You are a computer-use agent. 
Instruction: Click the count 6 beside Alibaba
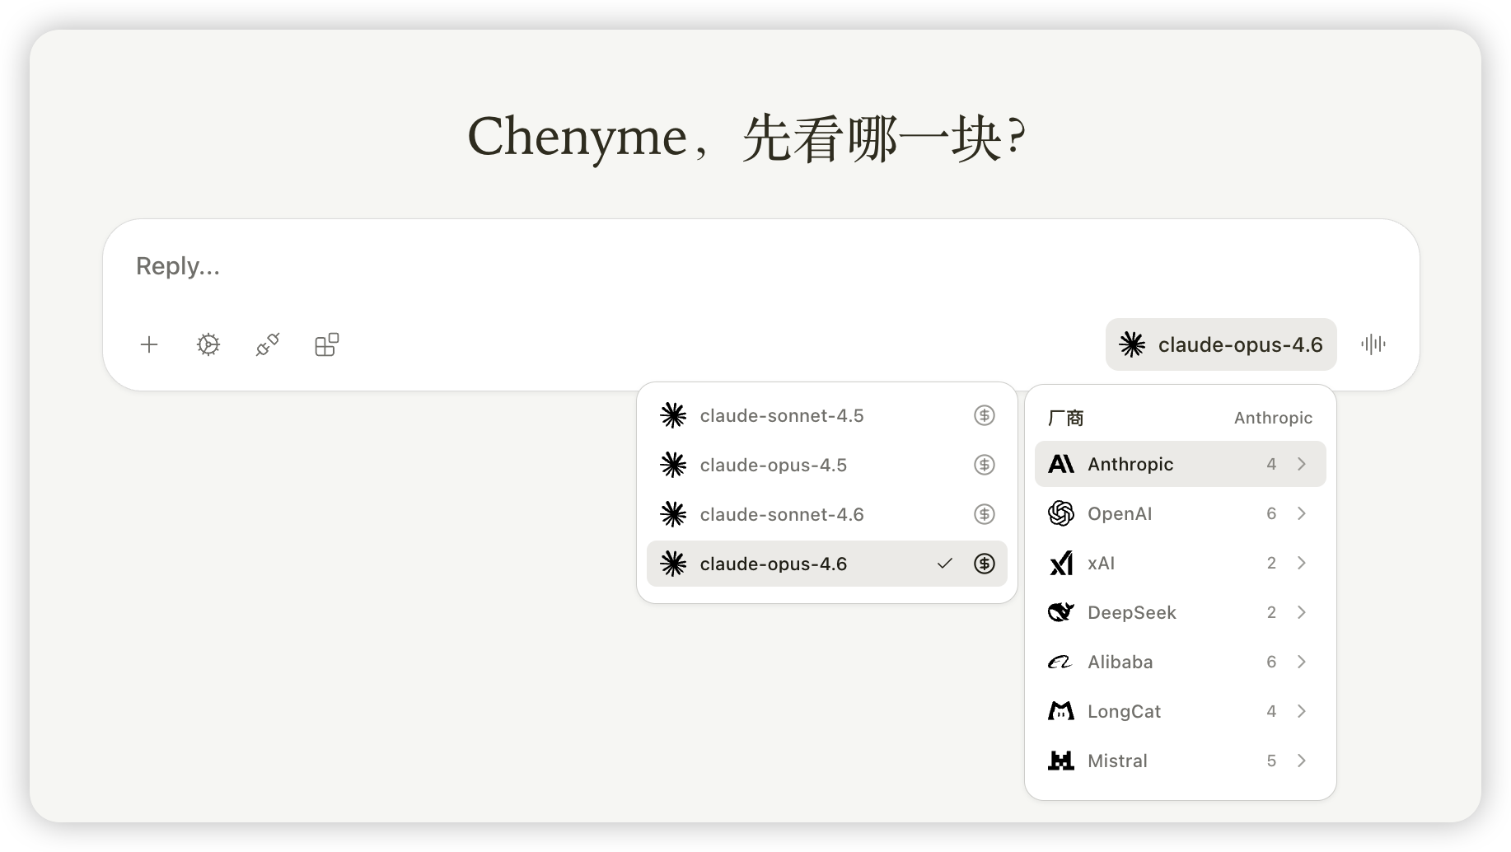tap(1271, 662)
